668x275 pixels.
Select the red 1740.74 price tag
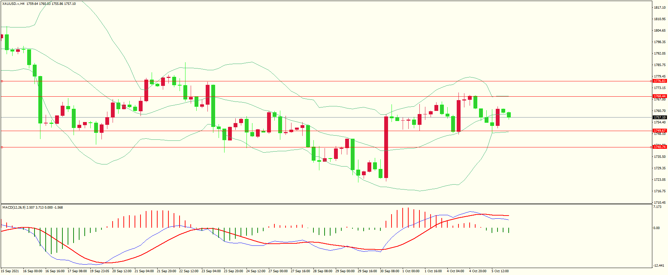660,147
